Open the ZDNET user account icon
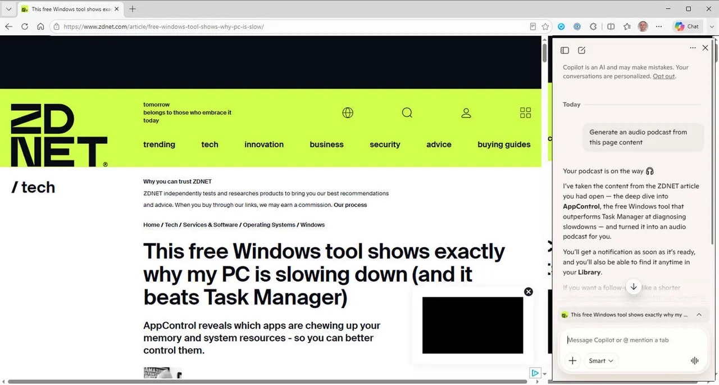The height and width of the screenshot is (385, 719). (466, 113)
